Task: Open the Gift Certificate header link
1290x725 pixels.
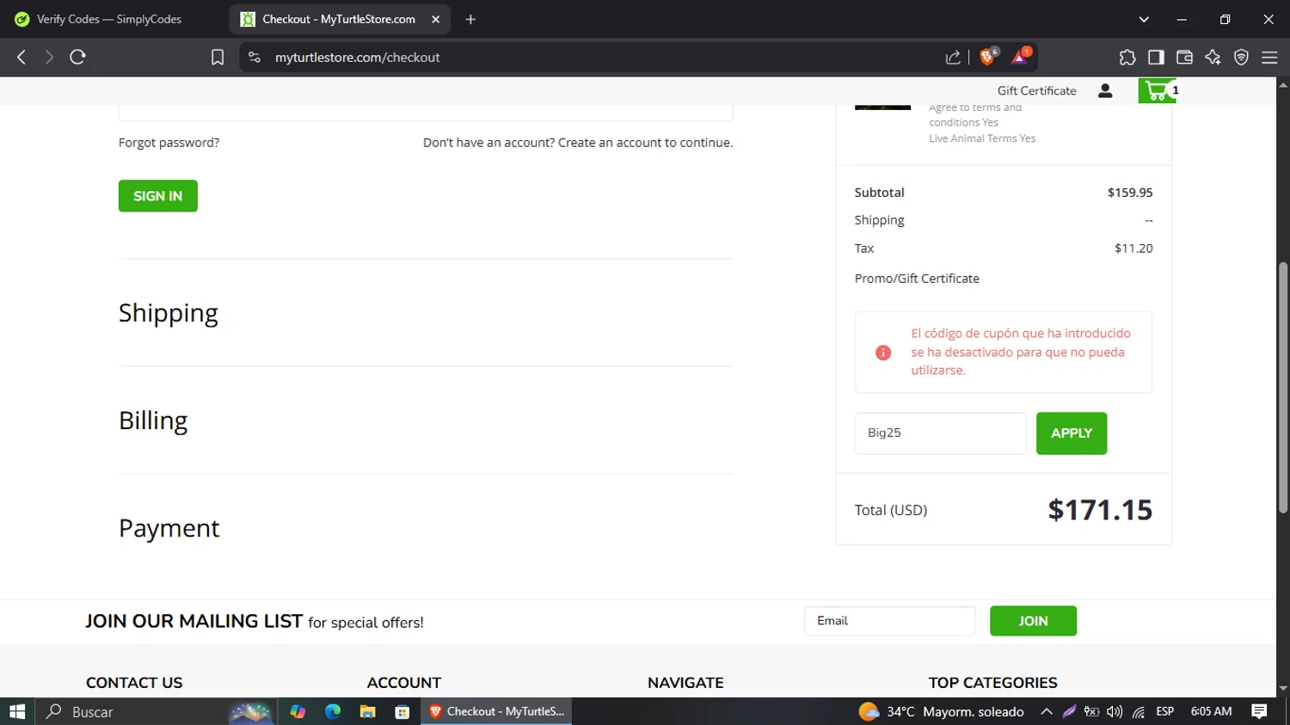Action: pyautogui.click(x=1036, y=90)
